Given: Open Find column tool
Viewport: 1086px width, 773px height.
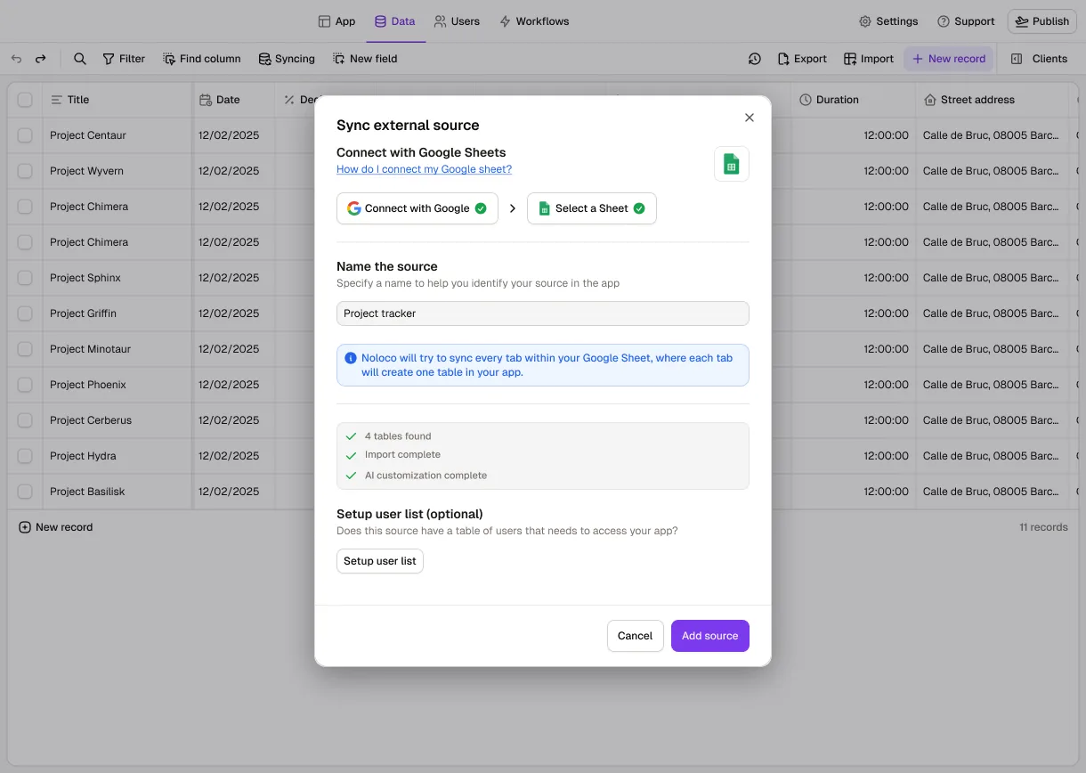Looking at the screenshot, I should pos(202,59).
